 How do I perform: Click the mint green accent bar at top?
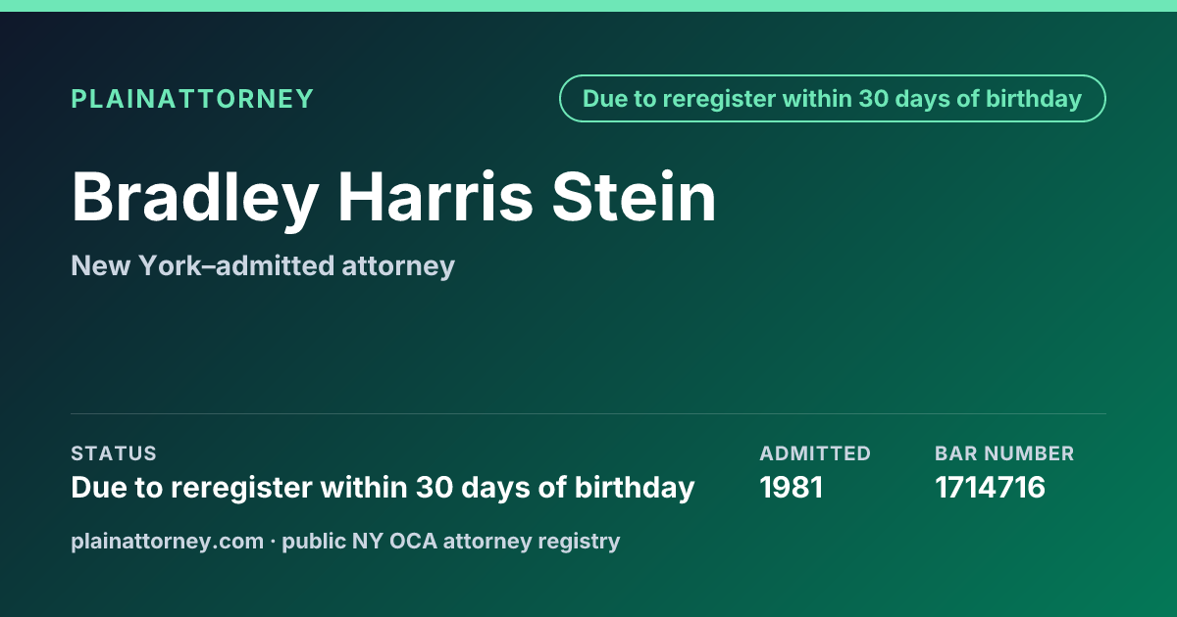point(588,6)
